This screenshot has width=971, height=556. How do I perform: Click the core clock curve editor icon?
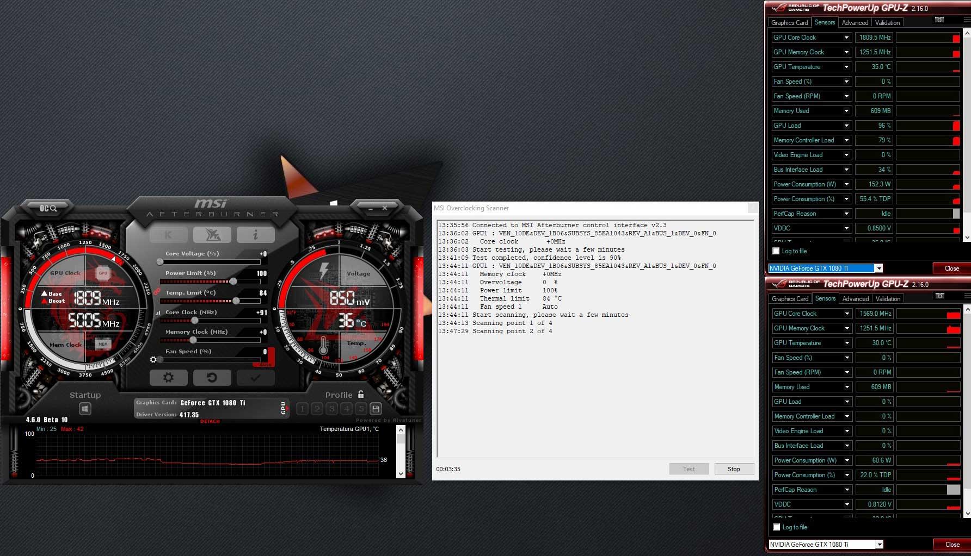pos(158,313)
